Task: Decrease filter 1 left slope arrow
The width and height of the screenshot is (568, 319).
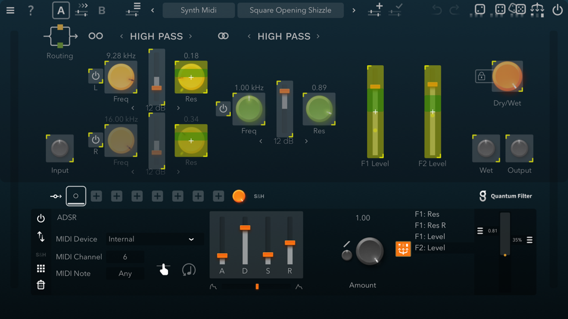Action: coord(133,108)
